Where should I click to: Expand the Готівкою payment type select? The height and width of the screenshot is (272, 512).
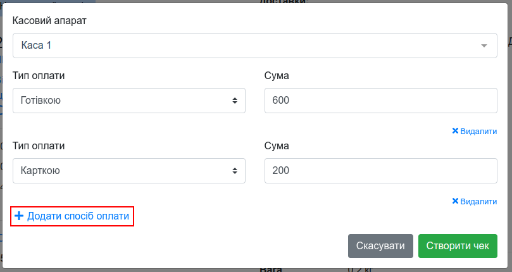tap(129, 101)
